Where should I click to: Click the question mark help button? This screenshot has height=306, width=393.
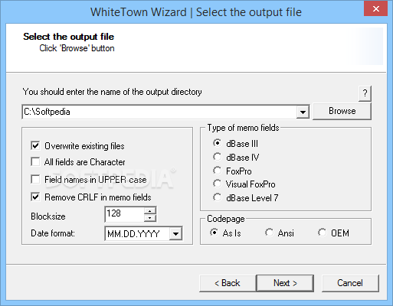(x=365, y=93)
